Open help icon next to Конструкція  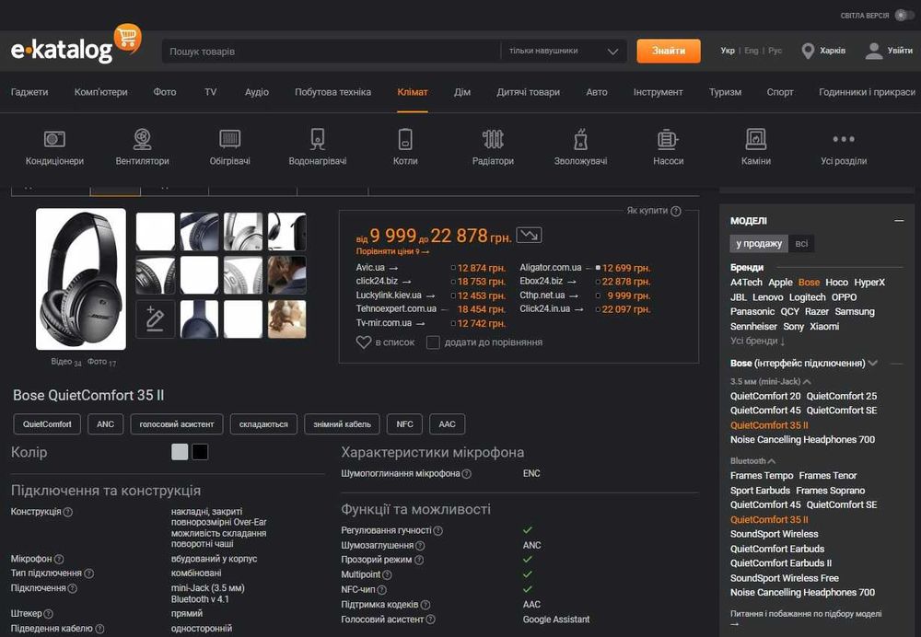(68, 512)
